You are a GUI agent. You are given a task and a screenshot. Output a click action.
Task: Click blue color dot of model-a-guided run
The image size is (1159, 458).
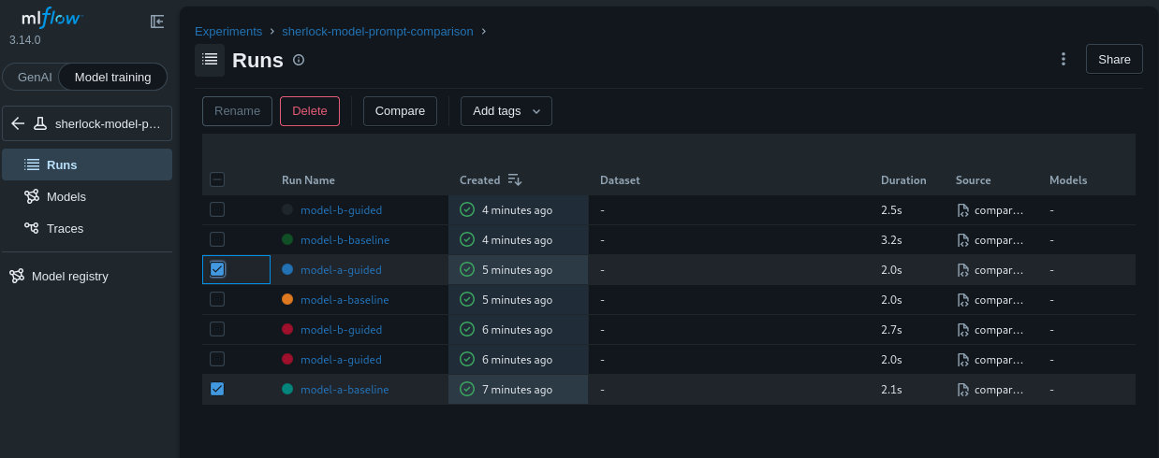pos(287,269)
